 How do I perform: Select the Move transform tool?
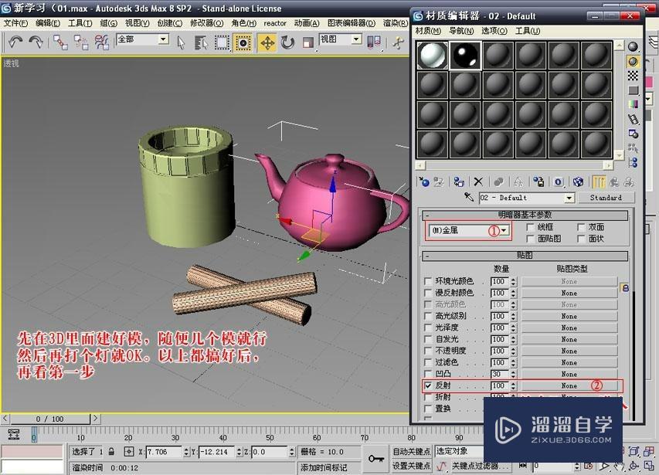click(267, 42)
